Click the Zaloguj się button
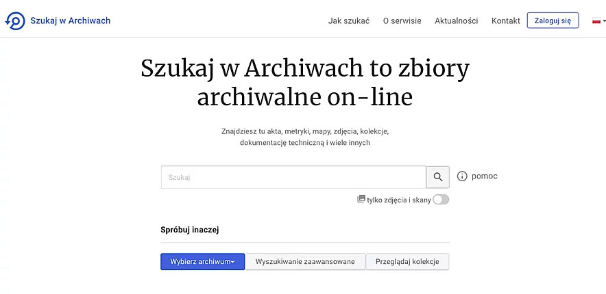 (553, 21)
